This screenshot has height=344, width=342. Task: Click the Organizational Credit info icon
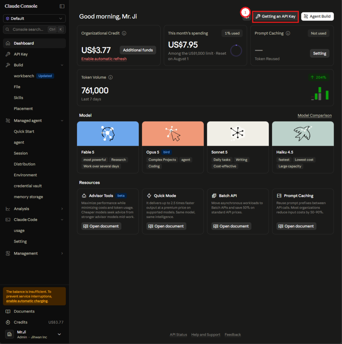tap(124, 33)
